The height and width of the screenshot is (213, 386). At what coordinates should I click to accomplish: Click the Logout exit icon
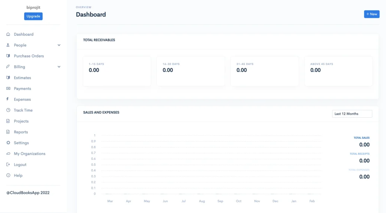[x=8, y=164]
